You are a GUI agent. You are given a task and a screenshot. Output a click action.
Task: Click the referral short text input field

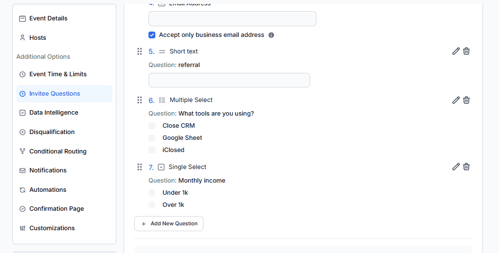229,80
